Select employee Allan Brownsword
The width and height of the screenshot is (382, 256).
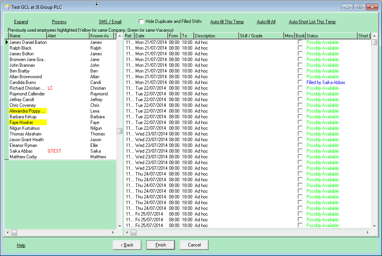point(26,77)
